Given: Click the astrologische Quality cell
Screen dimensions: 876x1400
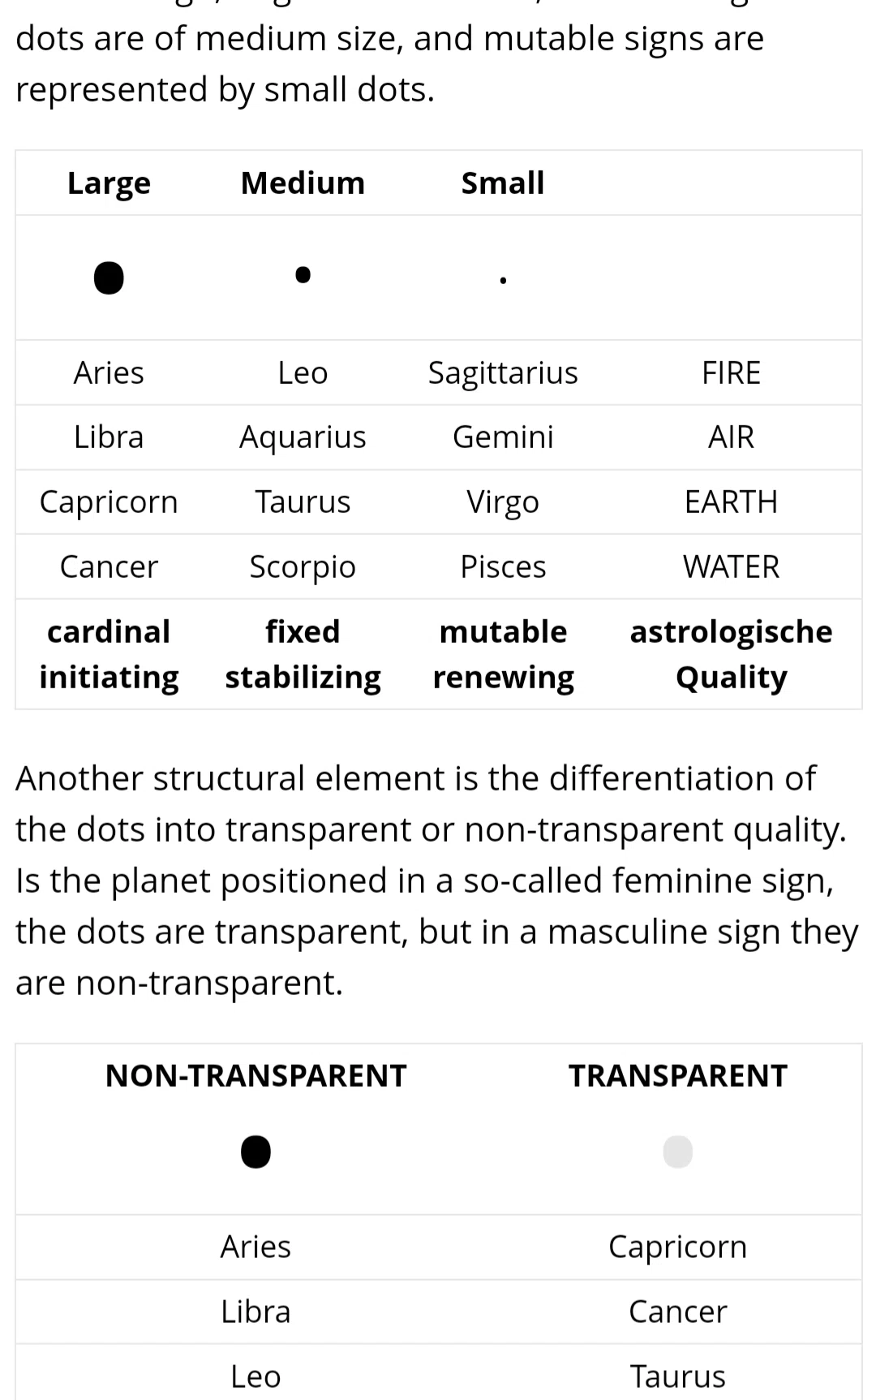Looking at the screenshot, I should point(731,654).
